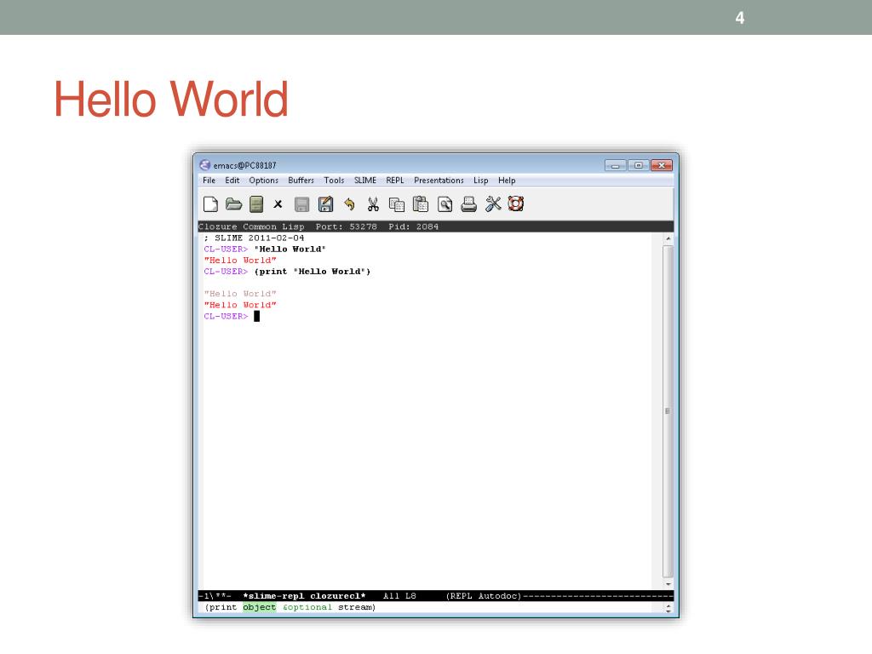The width and height of the screenshot is (872, 654).
Task: Cut selection with the scissors icon
Action: (x=372, y=204)
